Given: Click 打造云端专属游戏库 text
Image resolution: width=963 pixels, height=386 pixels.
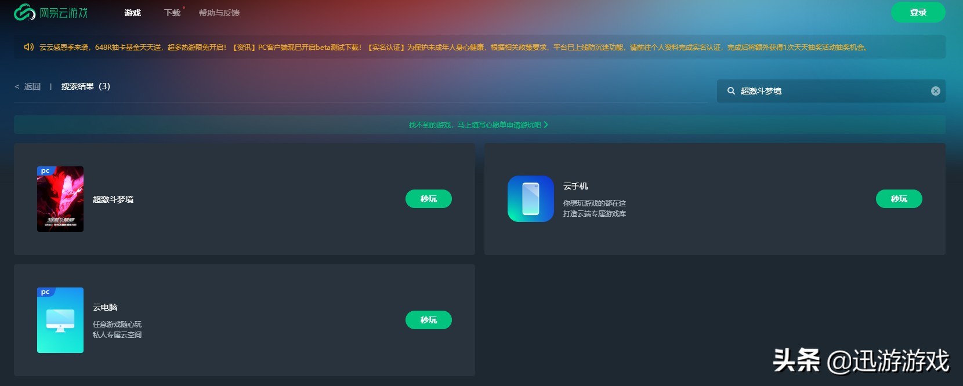Looking at the screenshot, I should tap(595, 214).
